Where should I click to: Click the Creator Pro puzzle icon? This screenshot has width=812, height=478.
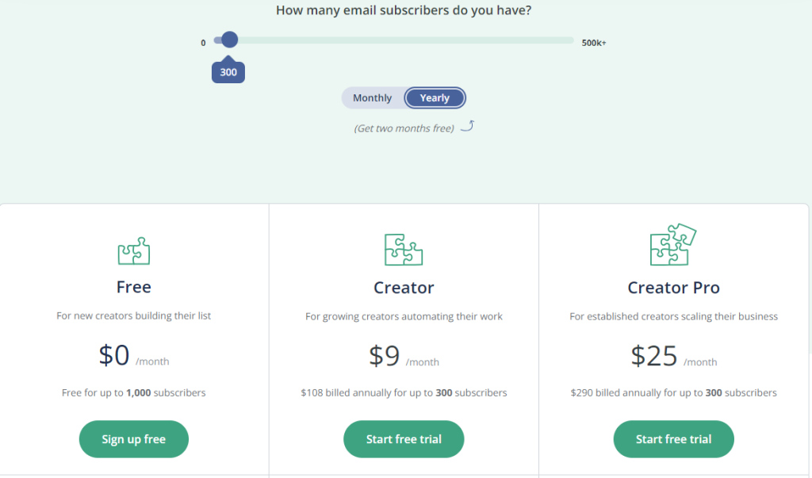672,244
